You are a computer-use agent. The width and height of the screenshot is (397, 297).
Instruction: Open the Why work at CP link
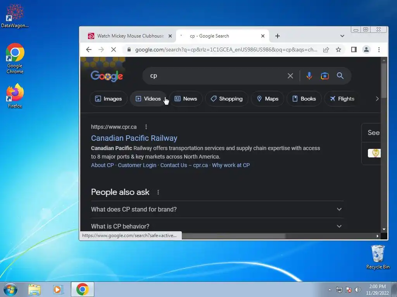231,165
